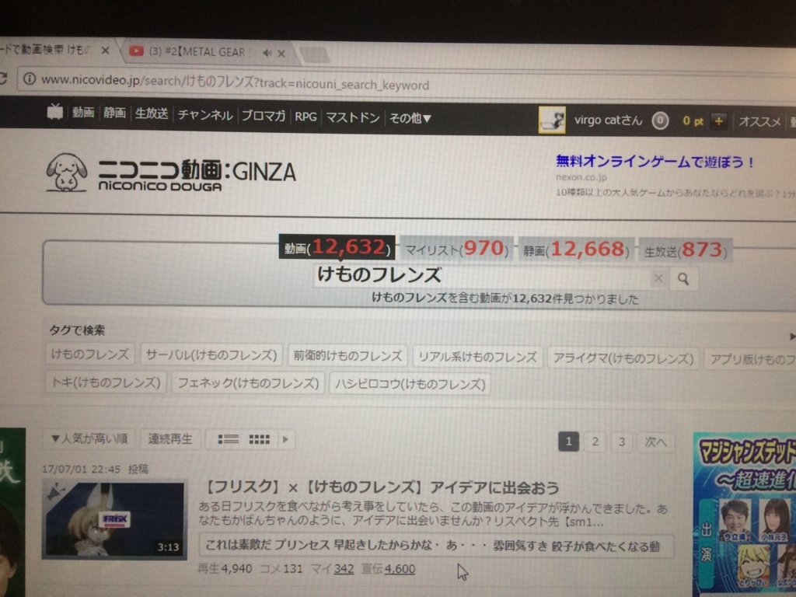This screenshot has height=597, width=796.
Task: Click the Niconico TV icon in the top bar
Action: 55,111
